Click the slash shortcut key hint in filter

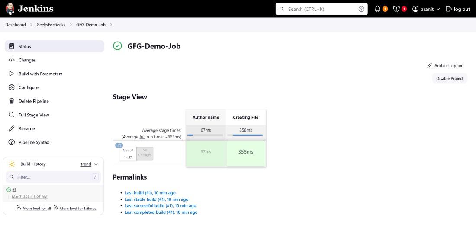[95, 177]
